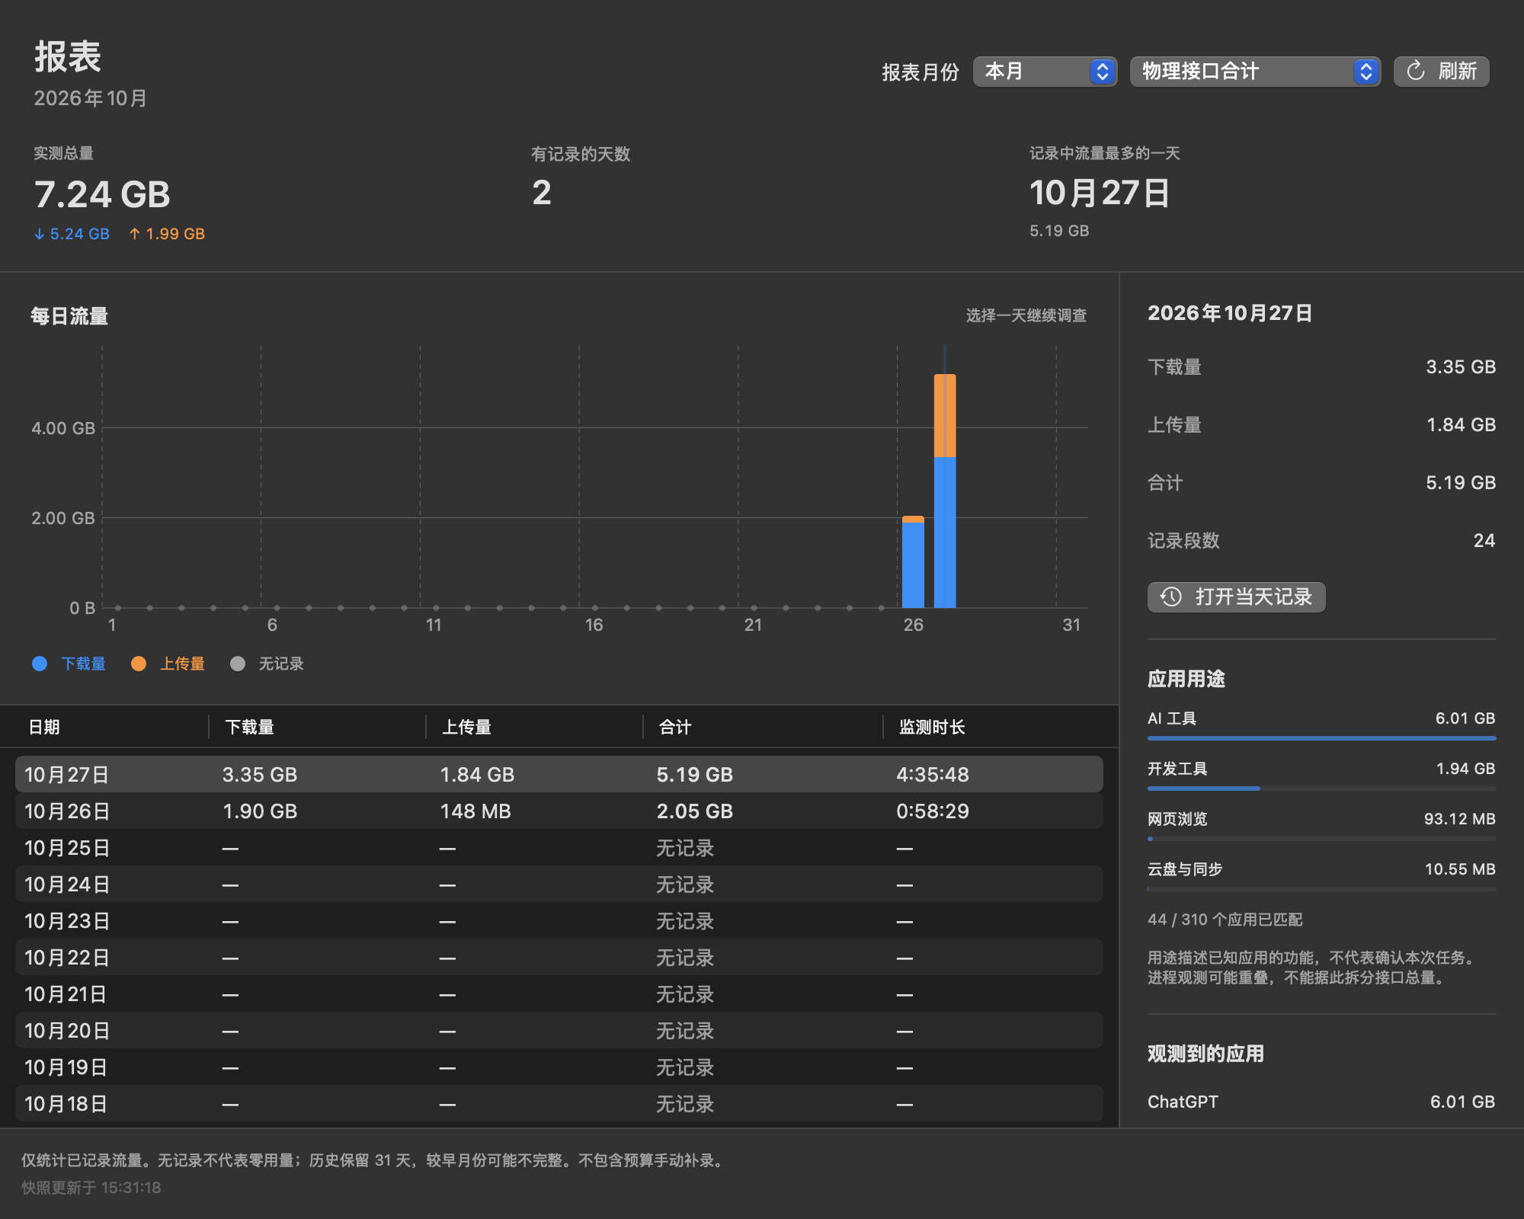The width and height of the screenshot is (1524, 1219).
Task: Select the October 26 bar in chart
Action: coord(913,562)
